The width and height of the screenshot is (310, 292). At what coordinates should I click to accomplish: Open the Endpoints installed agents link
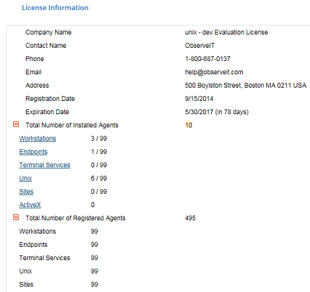33,152
